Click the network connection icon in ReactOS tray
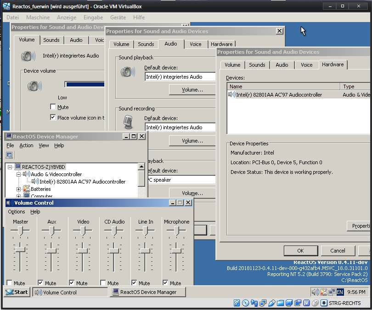 click(332, 292)
